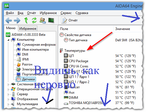Select the ЦП temperature row

(71, 56)
